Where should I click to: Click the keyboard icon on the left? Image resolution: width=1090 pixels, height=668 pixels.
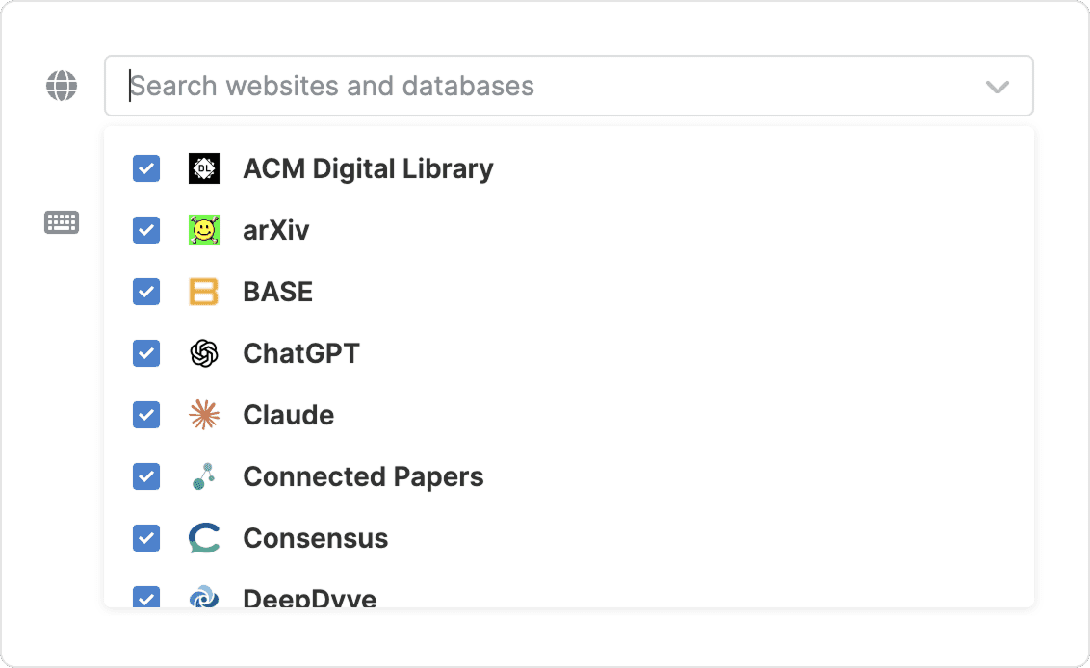click(x=62, y=222)
